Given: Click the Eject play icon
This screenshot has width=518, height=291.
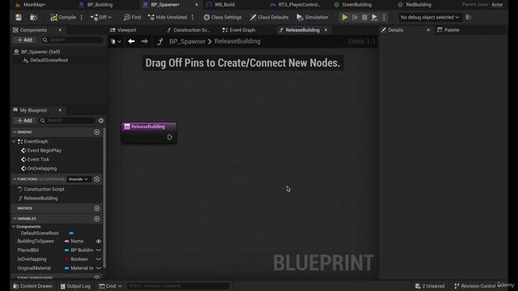Looking at the screenshot, I should click(374, 17).
